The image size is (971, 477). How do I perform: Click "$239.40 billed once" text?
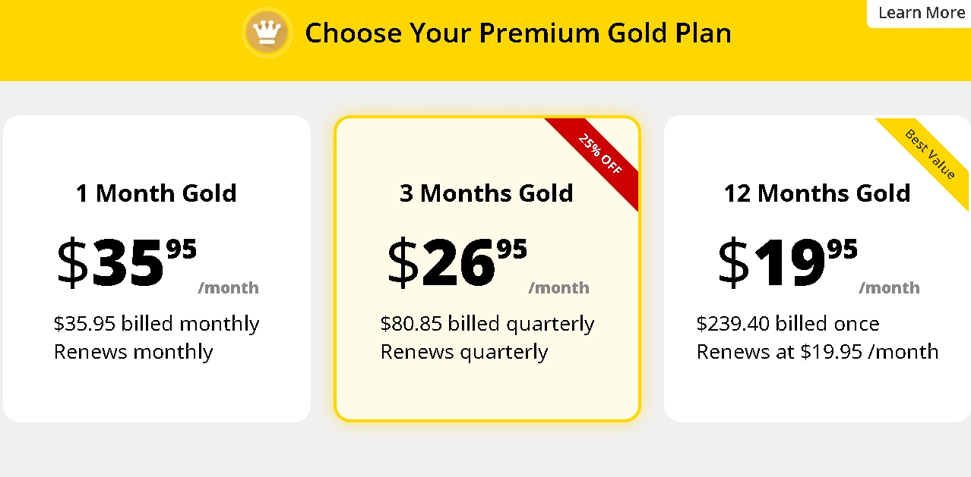click(788, 324)
